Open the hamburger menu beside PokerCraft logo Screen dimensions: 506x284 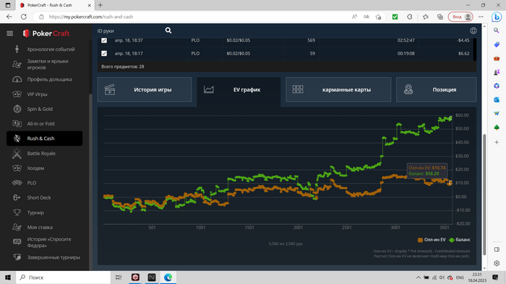pyautogui.click(x=10, y=33)
